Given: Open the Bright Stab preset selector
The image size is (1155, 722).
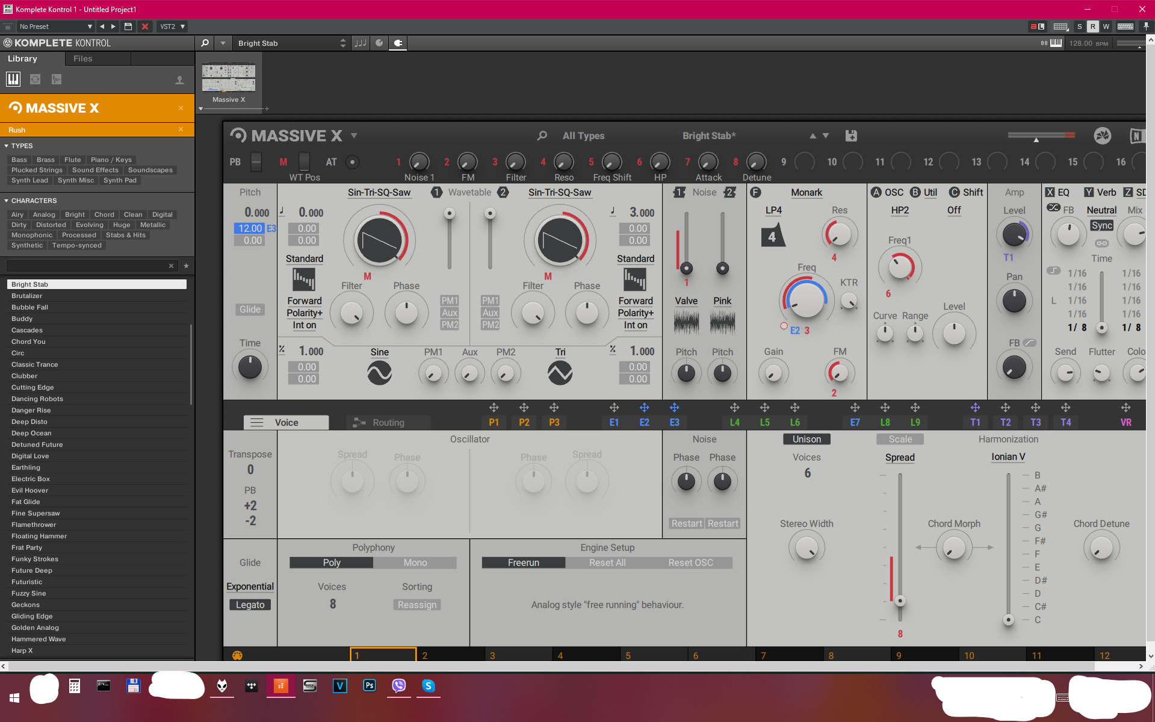Looking at the screenshot, I should pos(291,43).
